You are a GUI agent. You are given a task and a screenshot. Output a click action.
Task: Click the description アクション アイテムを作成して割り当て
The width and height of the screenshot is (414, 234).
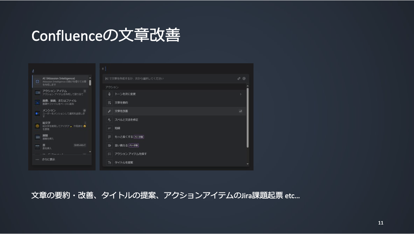click(x=63, y=94)
